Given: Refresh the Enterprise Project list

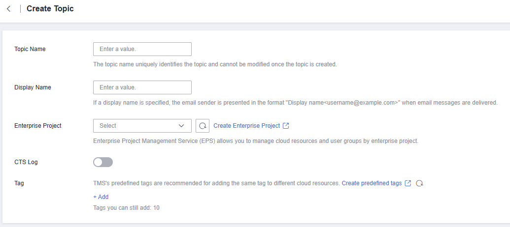Looking at the screenshot, I should 202,126.
